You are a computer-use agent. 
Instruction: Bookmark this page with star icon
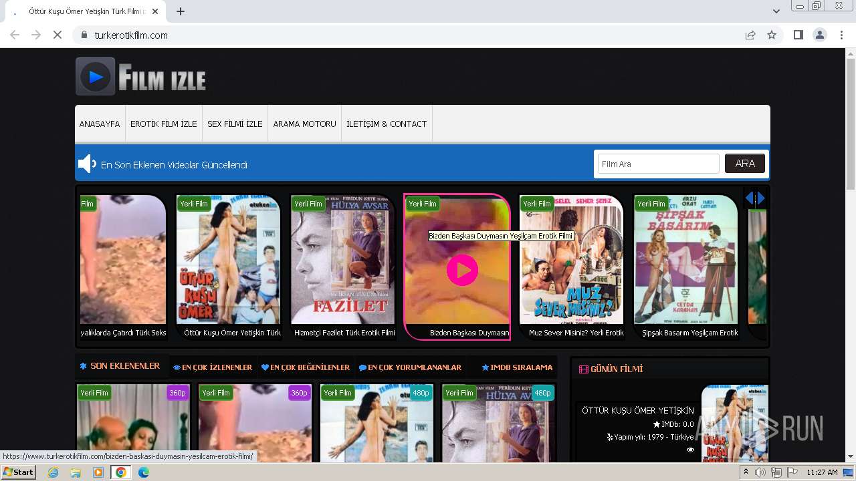pyautogui.click(x=772, y=35)
